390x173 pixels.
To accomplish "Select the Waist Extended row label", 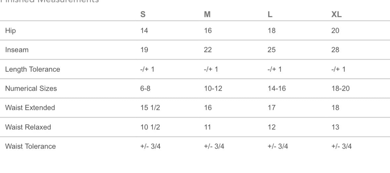I will tap(30, 108).
